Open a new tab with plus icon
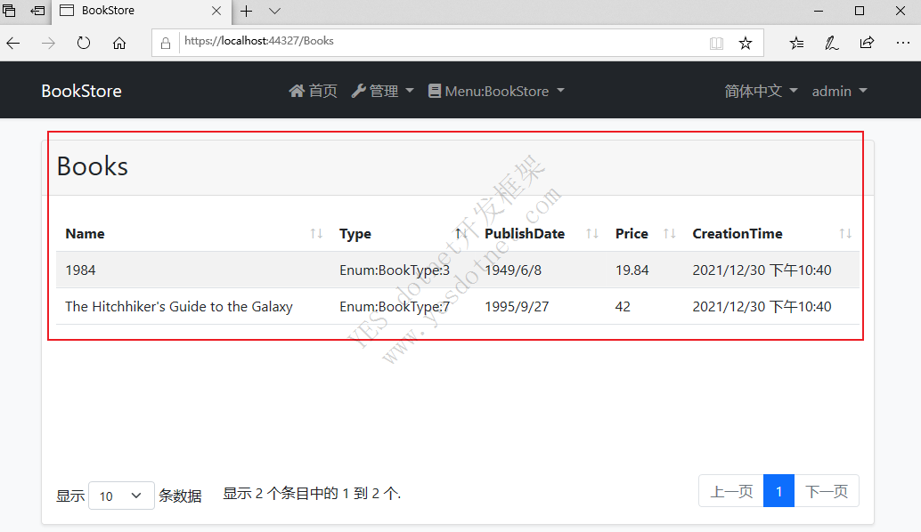 (246, 11)
